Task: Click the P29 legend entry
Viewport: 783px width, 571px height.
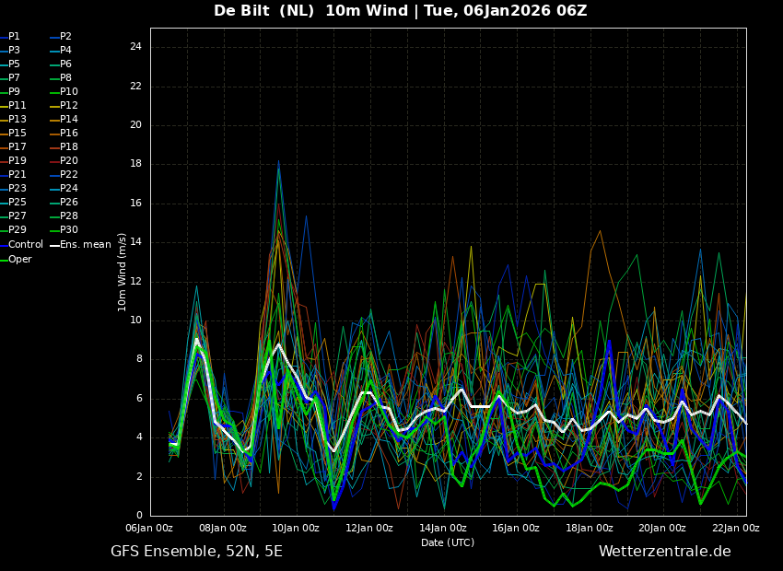Action: [x=13, y=229]
